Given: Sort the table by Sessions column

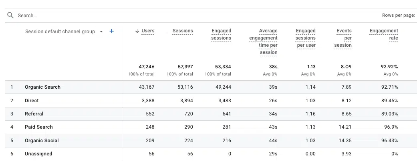Looking at the screenshot, I should [183, 31].
